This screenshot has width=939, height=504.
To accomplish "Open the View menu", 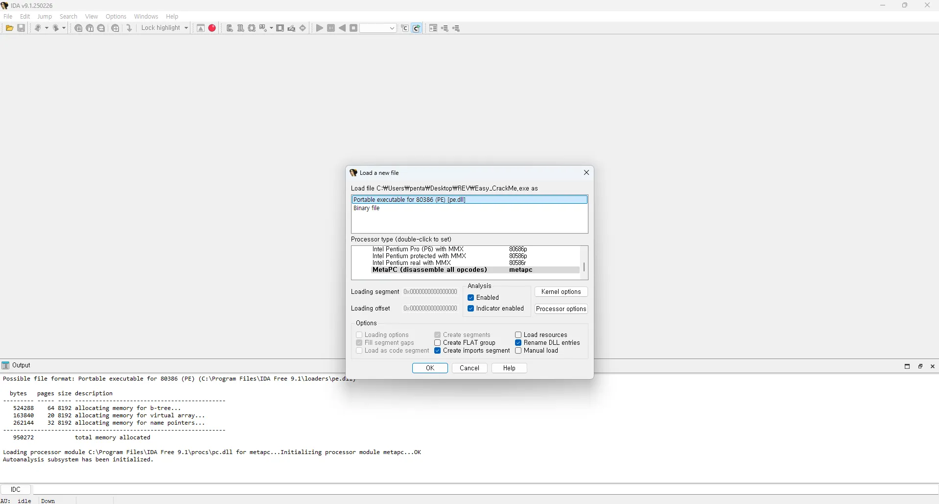I will 92,17.
